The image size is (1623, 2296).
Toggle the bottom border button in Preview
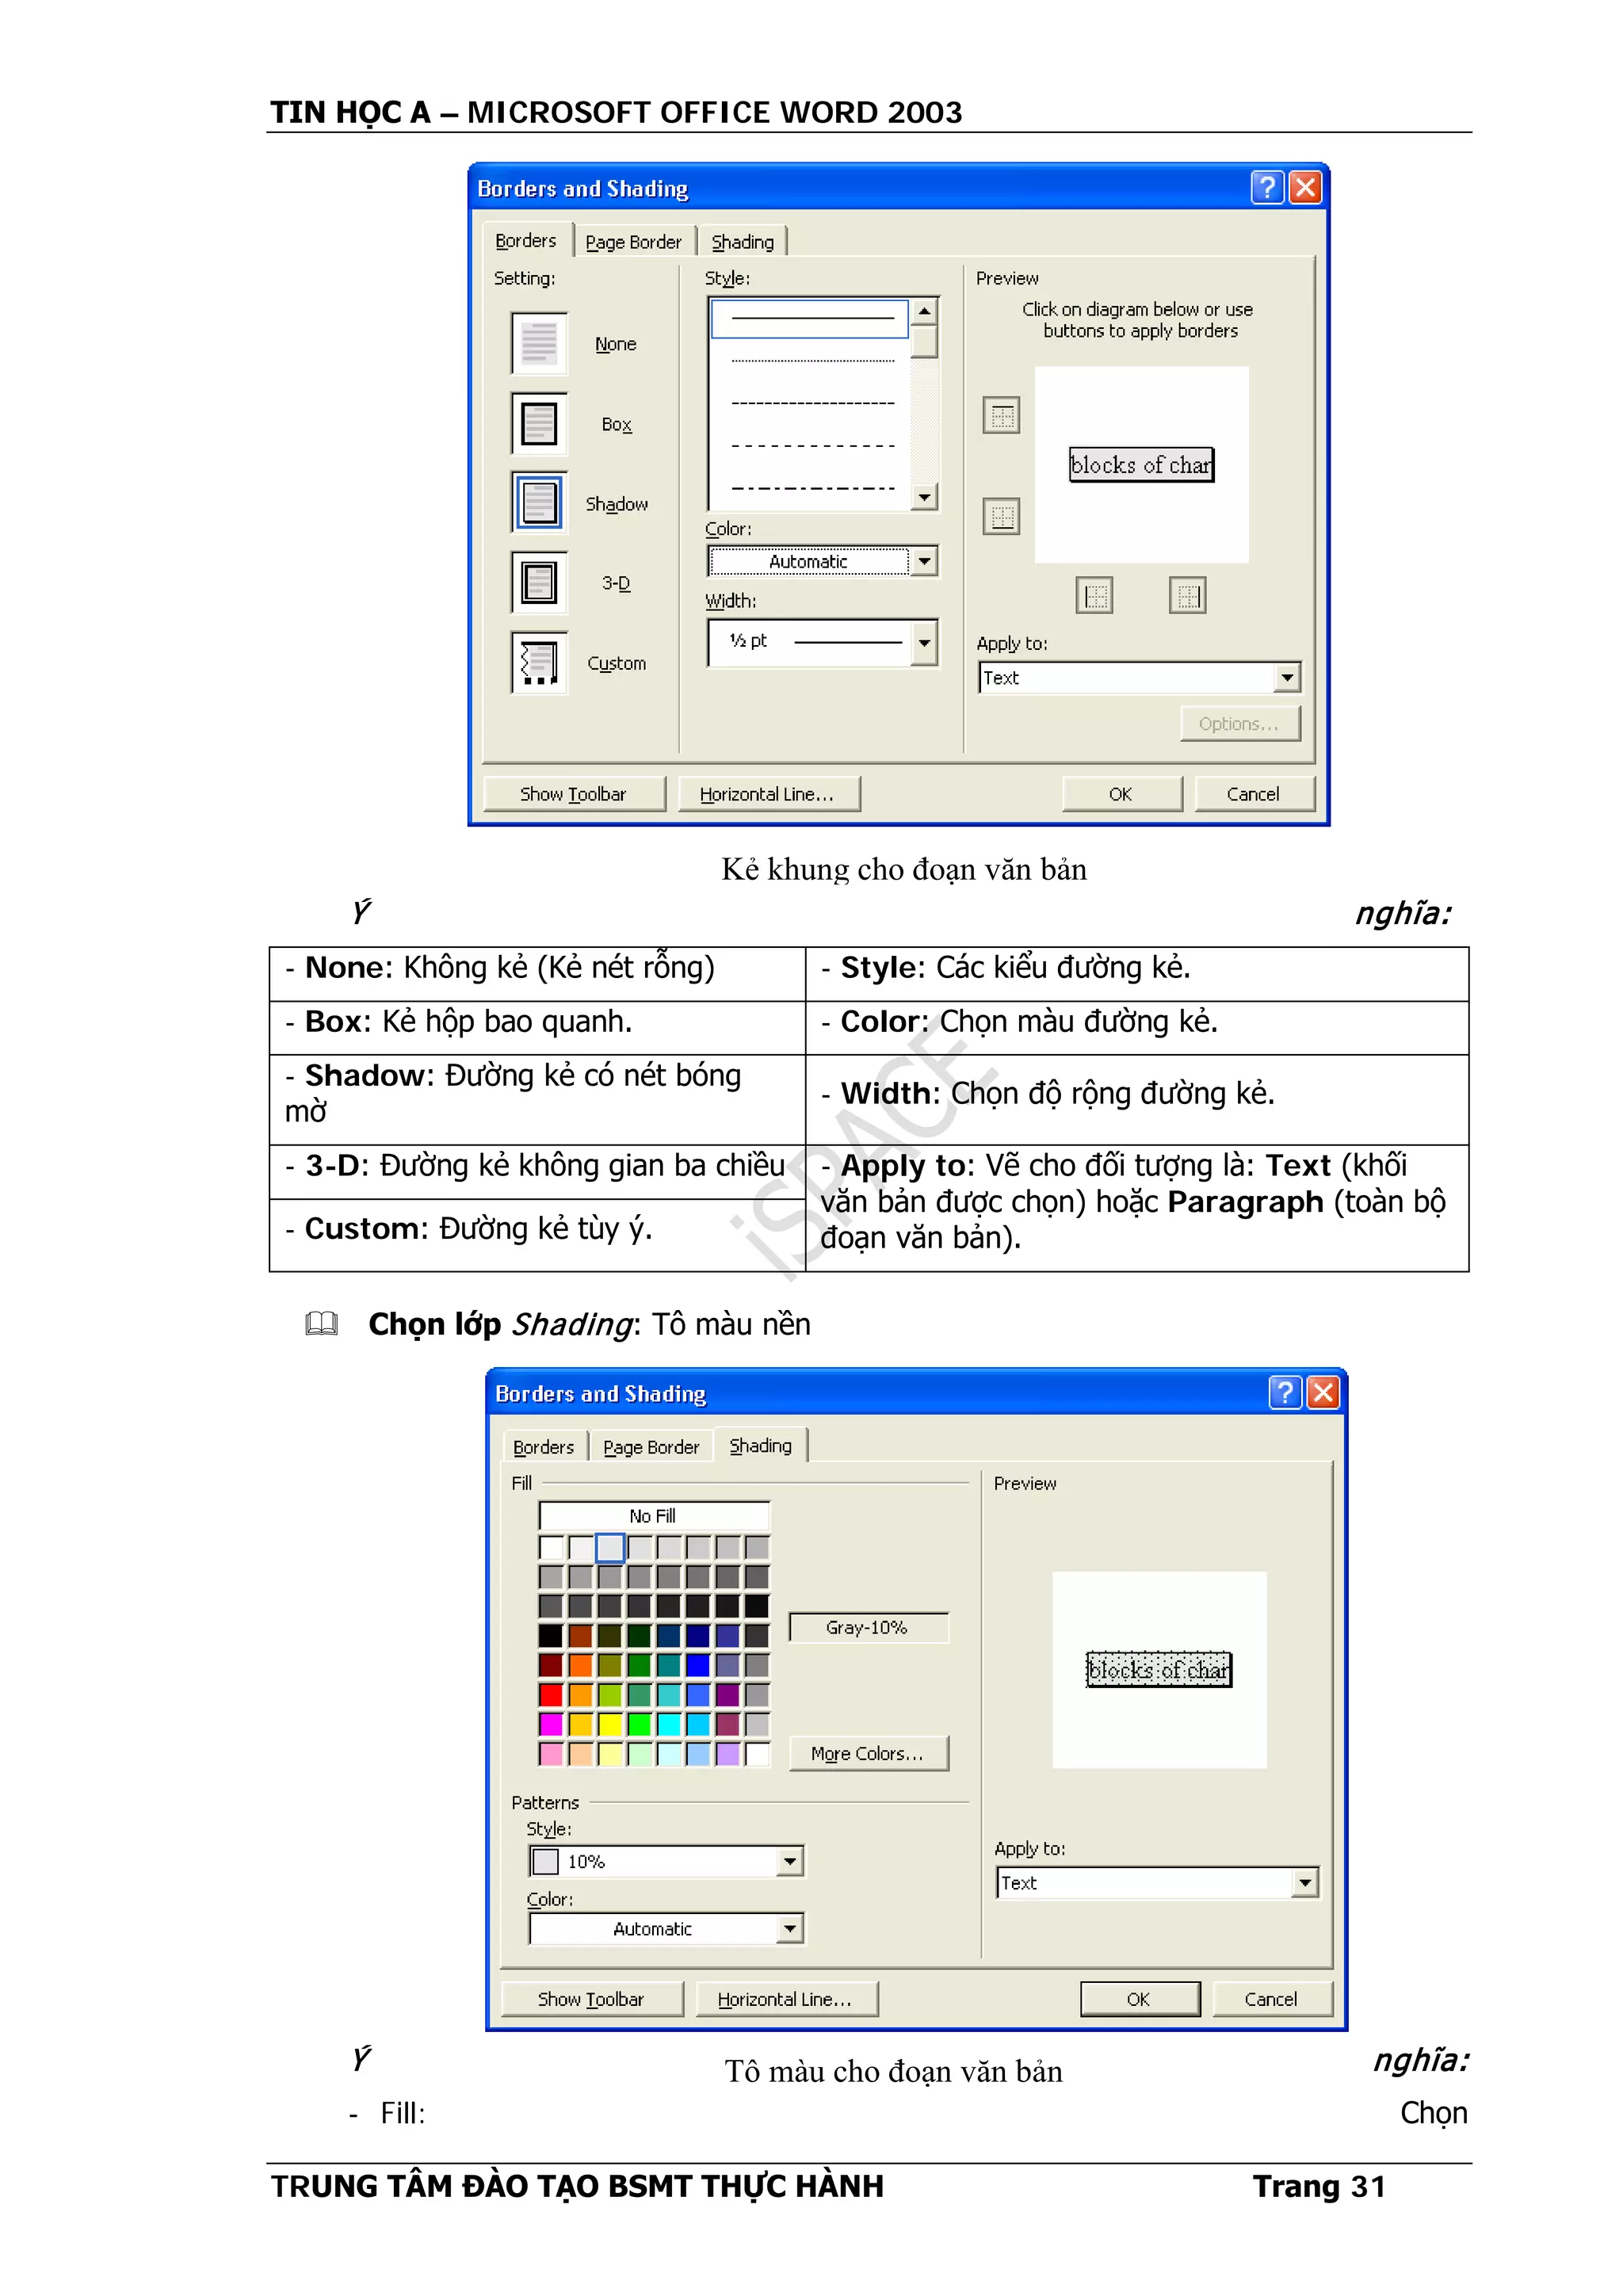point(1001,517)
